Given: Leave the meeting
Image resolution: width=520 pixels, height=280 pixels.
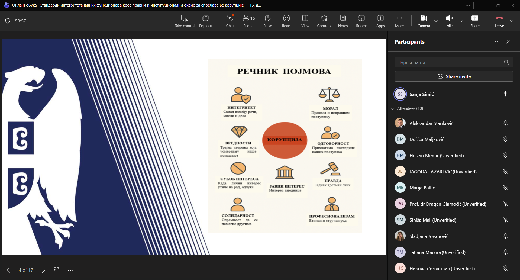Looking at the screenshot, I should tap(499, 21).
